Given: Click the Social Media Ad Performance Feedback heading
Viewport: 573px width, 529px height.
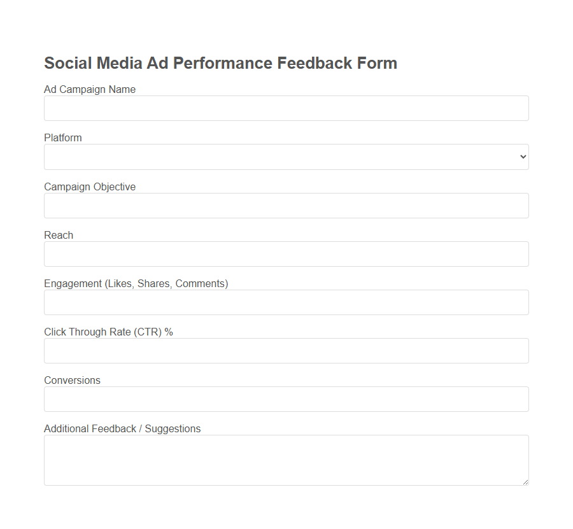Looking at the screenshot, I should pos(220,63).
